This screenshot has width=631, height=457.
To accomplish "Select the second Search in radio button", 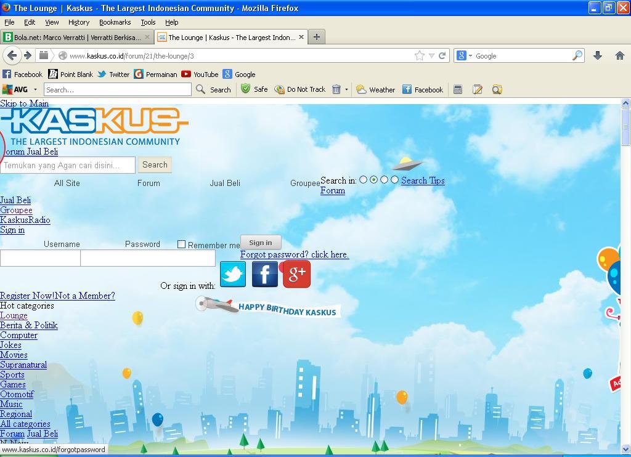I will 374,179.
